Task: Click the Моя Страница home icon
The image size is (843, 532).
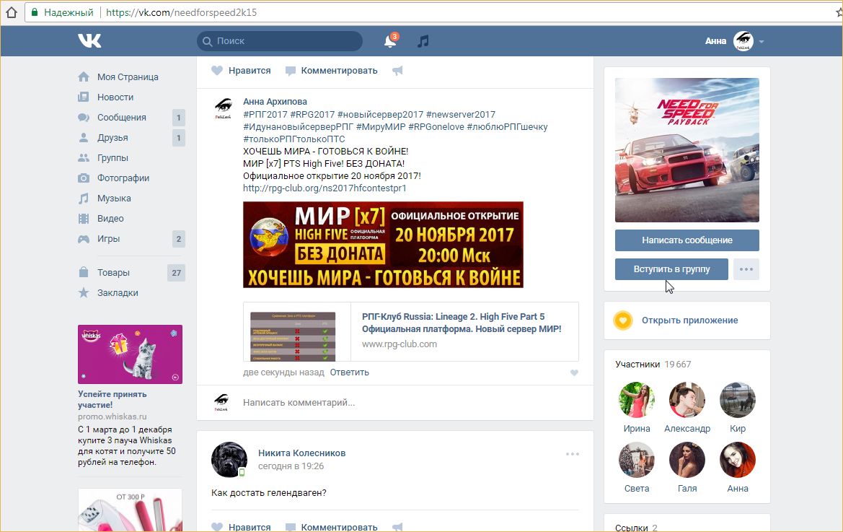Action: pyautogui.click(x=84, y=77)
